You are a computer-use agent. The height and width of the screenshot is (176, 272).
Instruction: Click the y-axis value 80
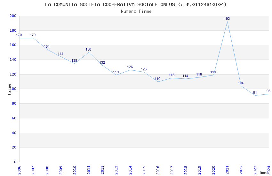14,103
